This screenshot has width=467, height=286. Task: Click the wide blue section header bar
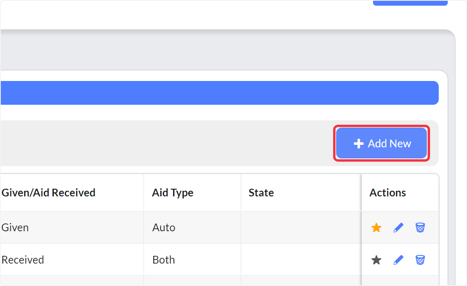click(219, 93)
